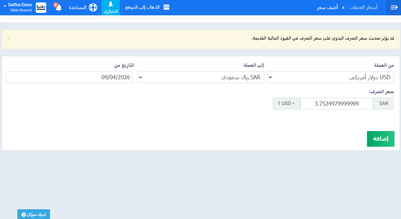The width and height of the screenshot is (401, 219).
Task: Click the storefront icon in top bar
Action: click(x=166, y=7)
